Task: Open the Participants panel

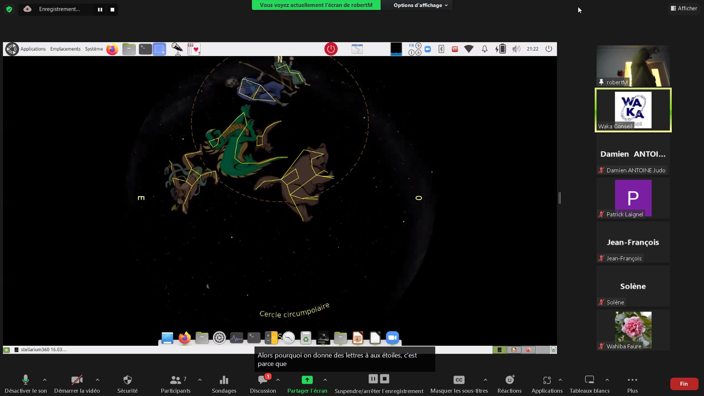Action: [176, 384]
